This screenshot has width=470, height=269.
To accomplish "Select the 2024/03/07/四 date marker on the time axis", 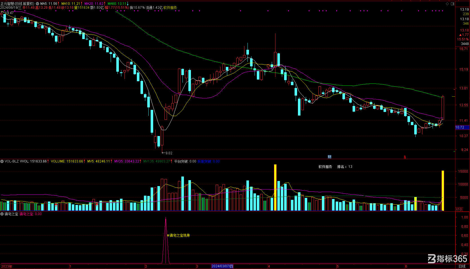I will [222, 266].
